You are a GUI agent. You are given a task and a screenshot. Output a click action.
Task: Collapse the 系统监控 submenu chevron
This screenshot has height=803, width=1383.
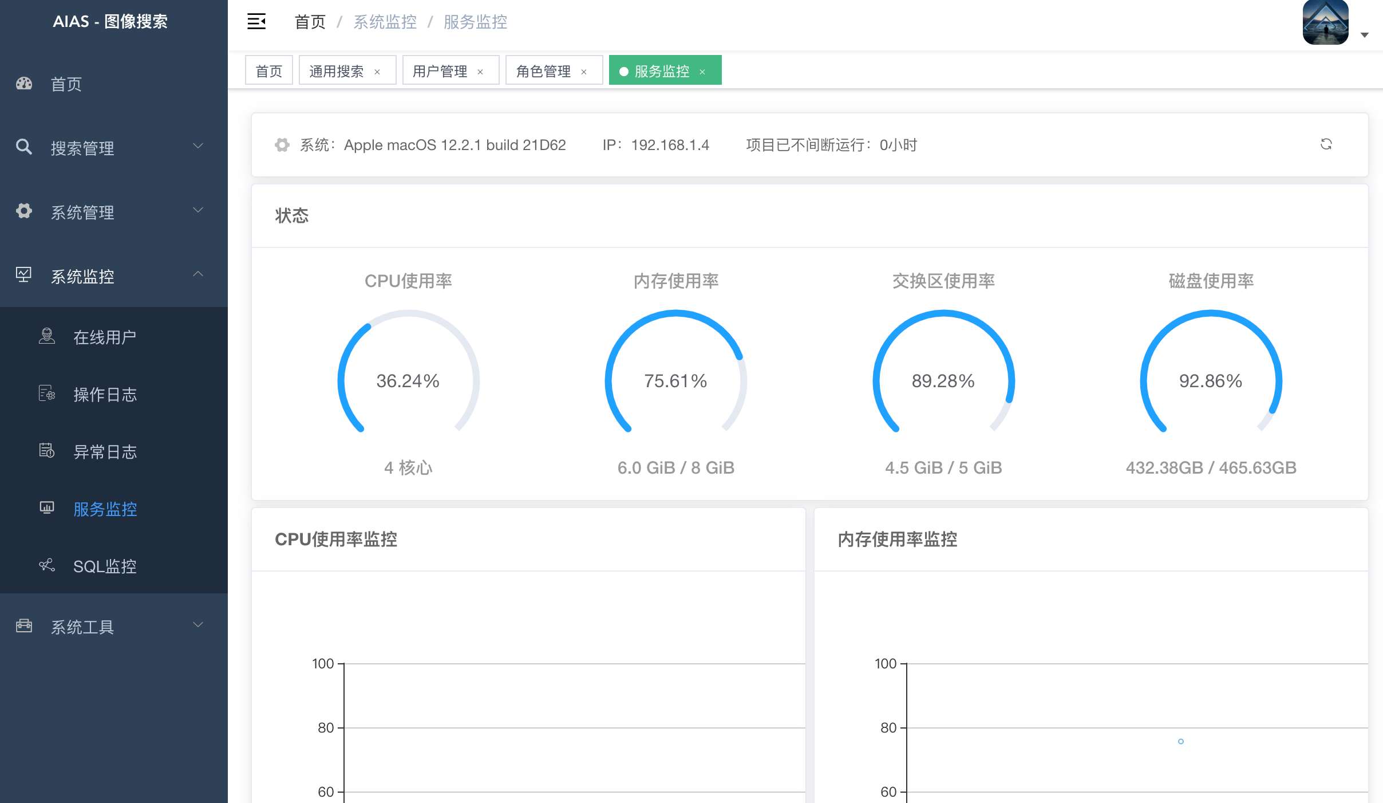(198, 274)
